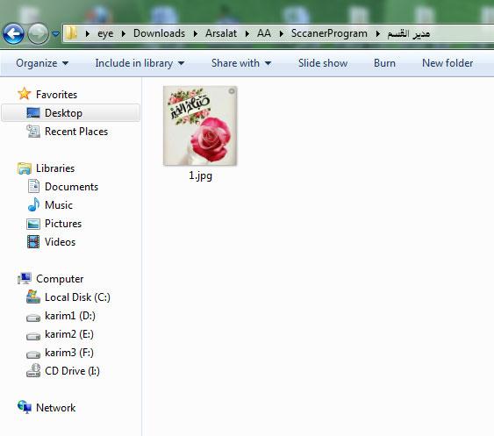The width and height of the screenshot is (494, 436).
Task: Expand the arrow after Arsalat breadcrumb
Action: tap(247, 33)
